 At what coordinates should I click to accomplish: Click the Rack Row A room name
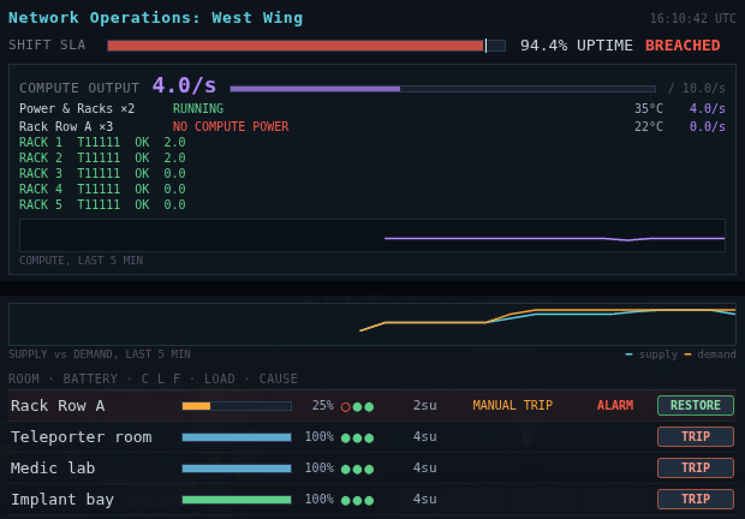click(x=58, y=406)
